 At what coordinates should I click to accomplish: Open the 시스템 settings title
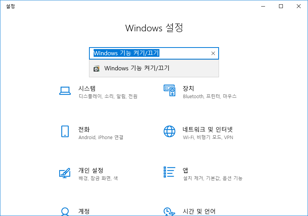pyautogui.click(x=87, y=88)
